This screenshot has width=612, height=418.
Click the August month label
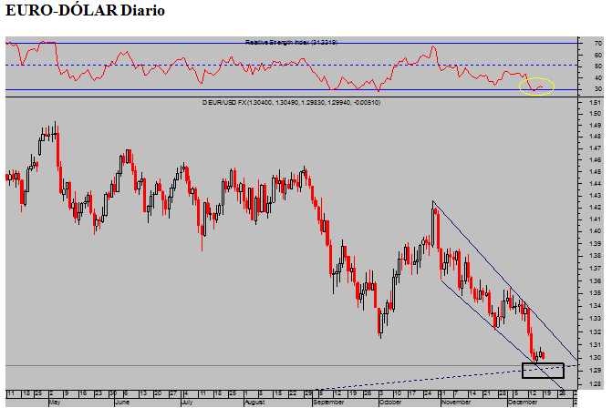(254, 402)
